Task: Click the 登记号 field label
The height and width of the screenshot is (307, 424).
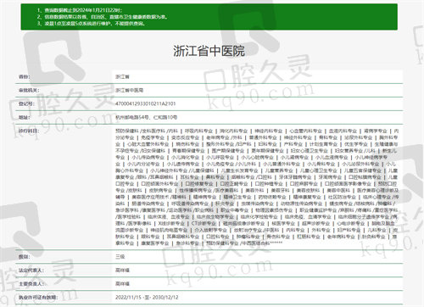Action: pyautogui.click(x=27, y=103)
